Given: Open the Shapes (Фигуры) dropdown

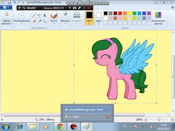Looking at the screenshot, I should coord(65,18).
